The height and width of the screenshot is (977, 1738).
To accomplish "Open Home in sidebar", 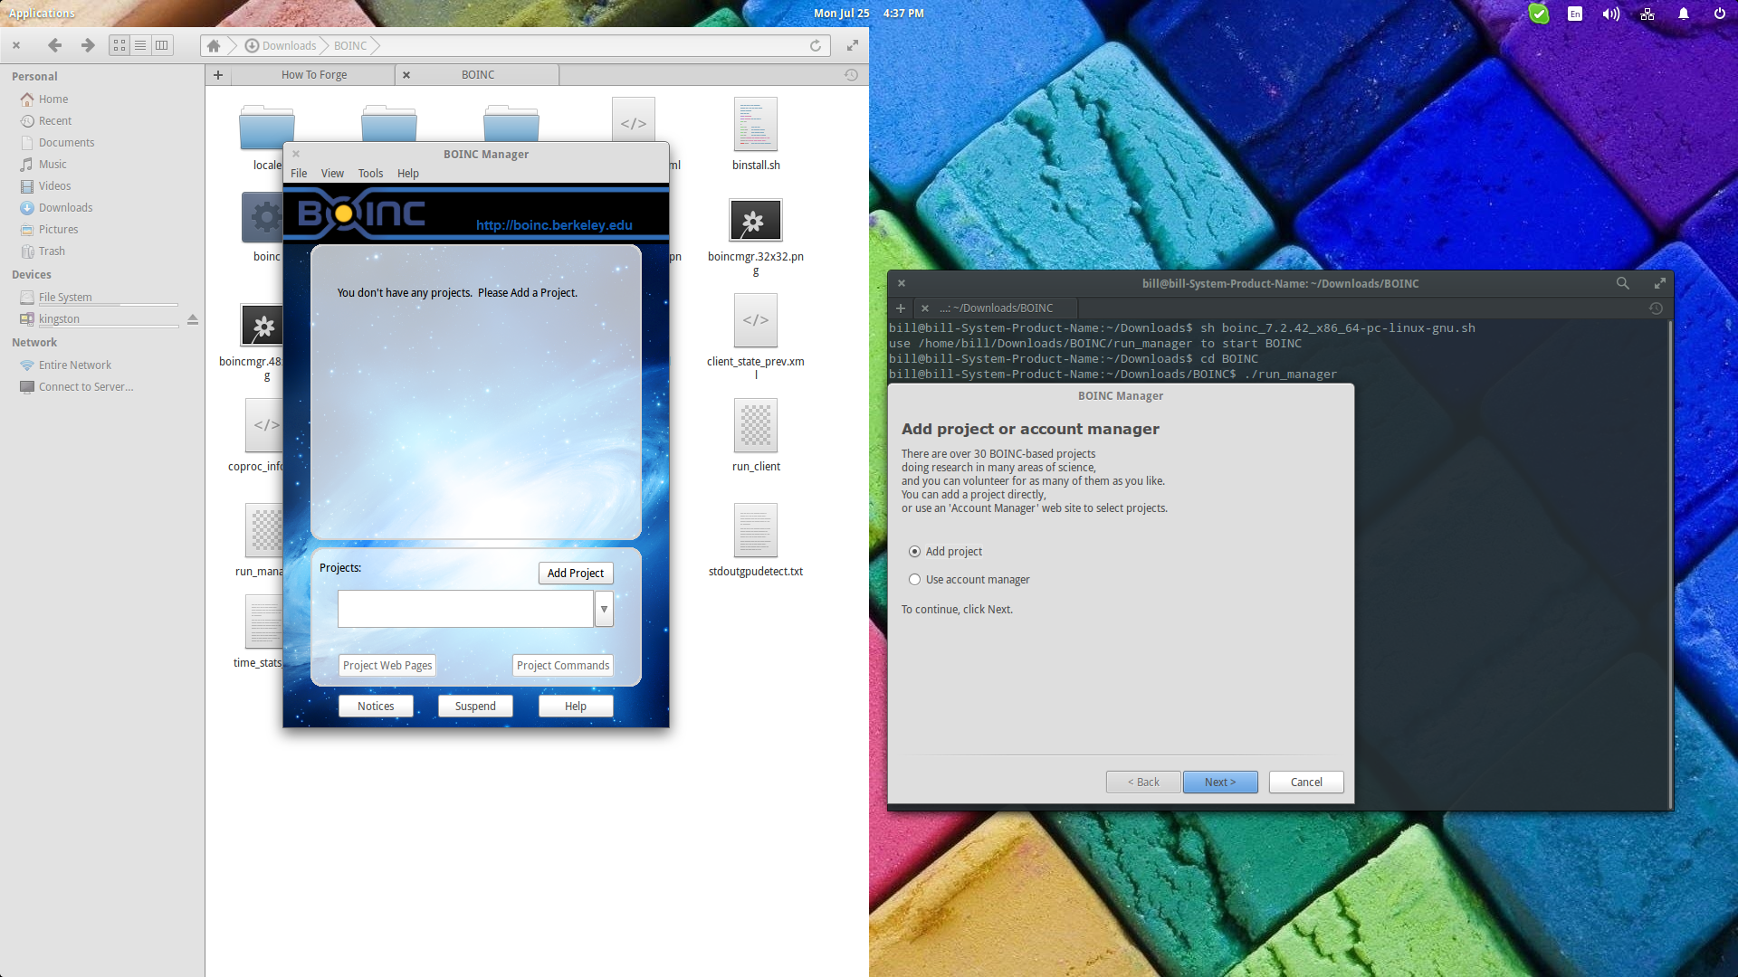I will tap(53, 100).
